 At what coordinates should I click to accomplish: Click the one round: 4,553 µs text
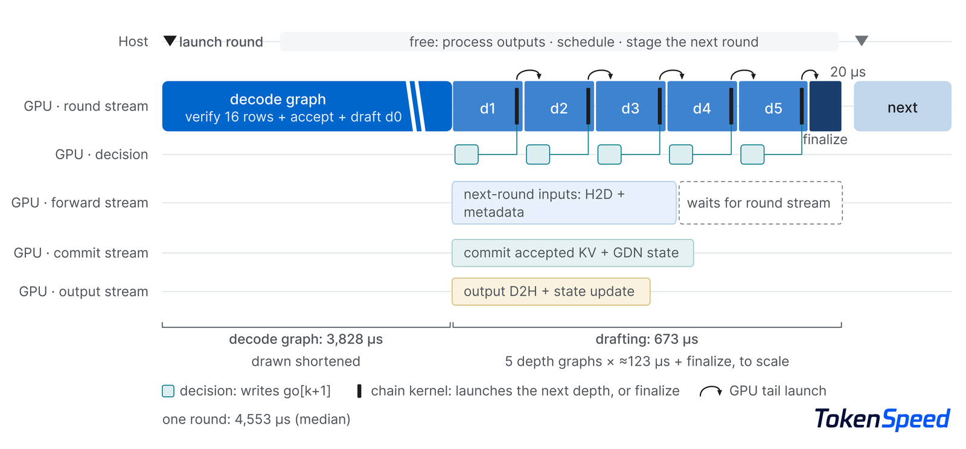(257, 419)
